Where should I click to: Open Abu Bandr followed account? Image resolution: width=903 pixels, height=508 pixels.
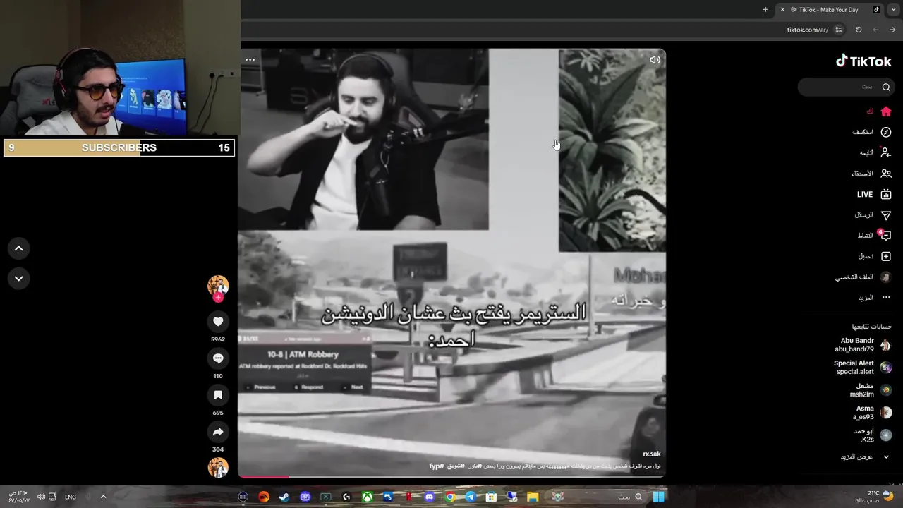(864, 345)
